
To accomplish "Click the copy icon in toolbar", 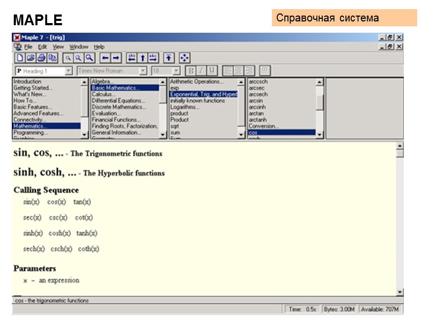I will tap(52, 58).
